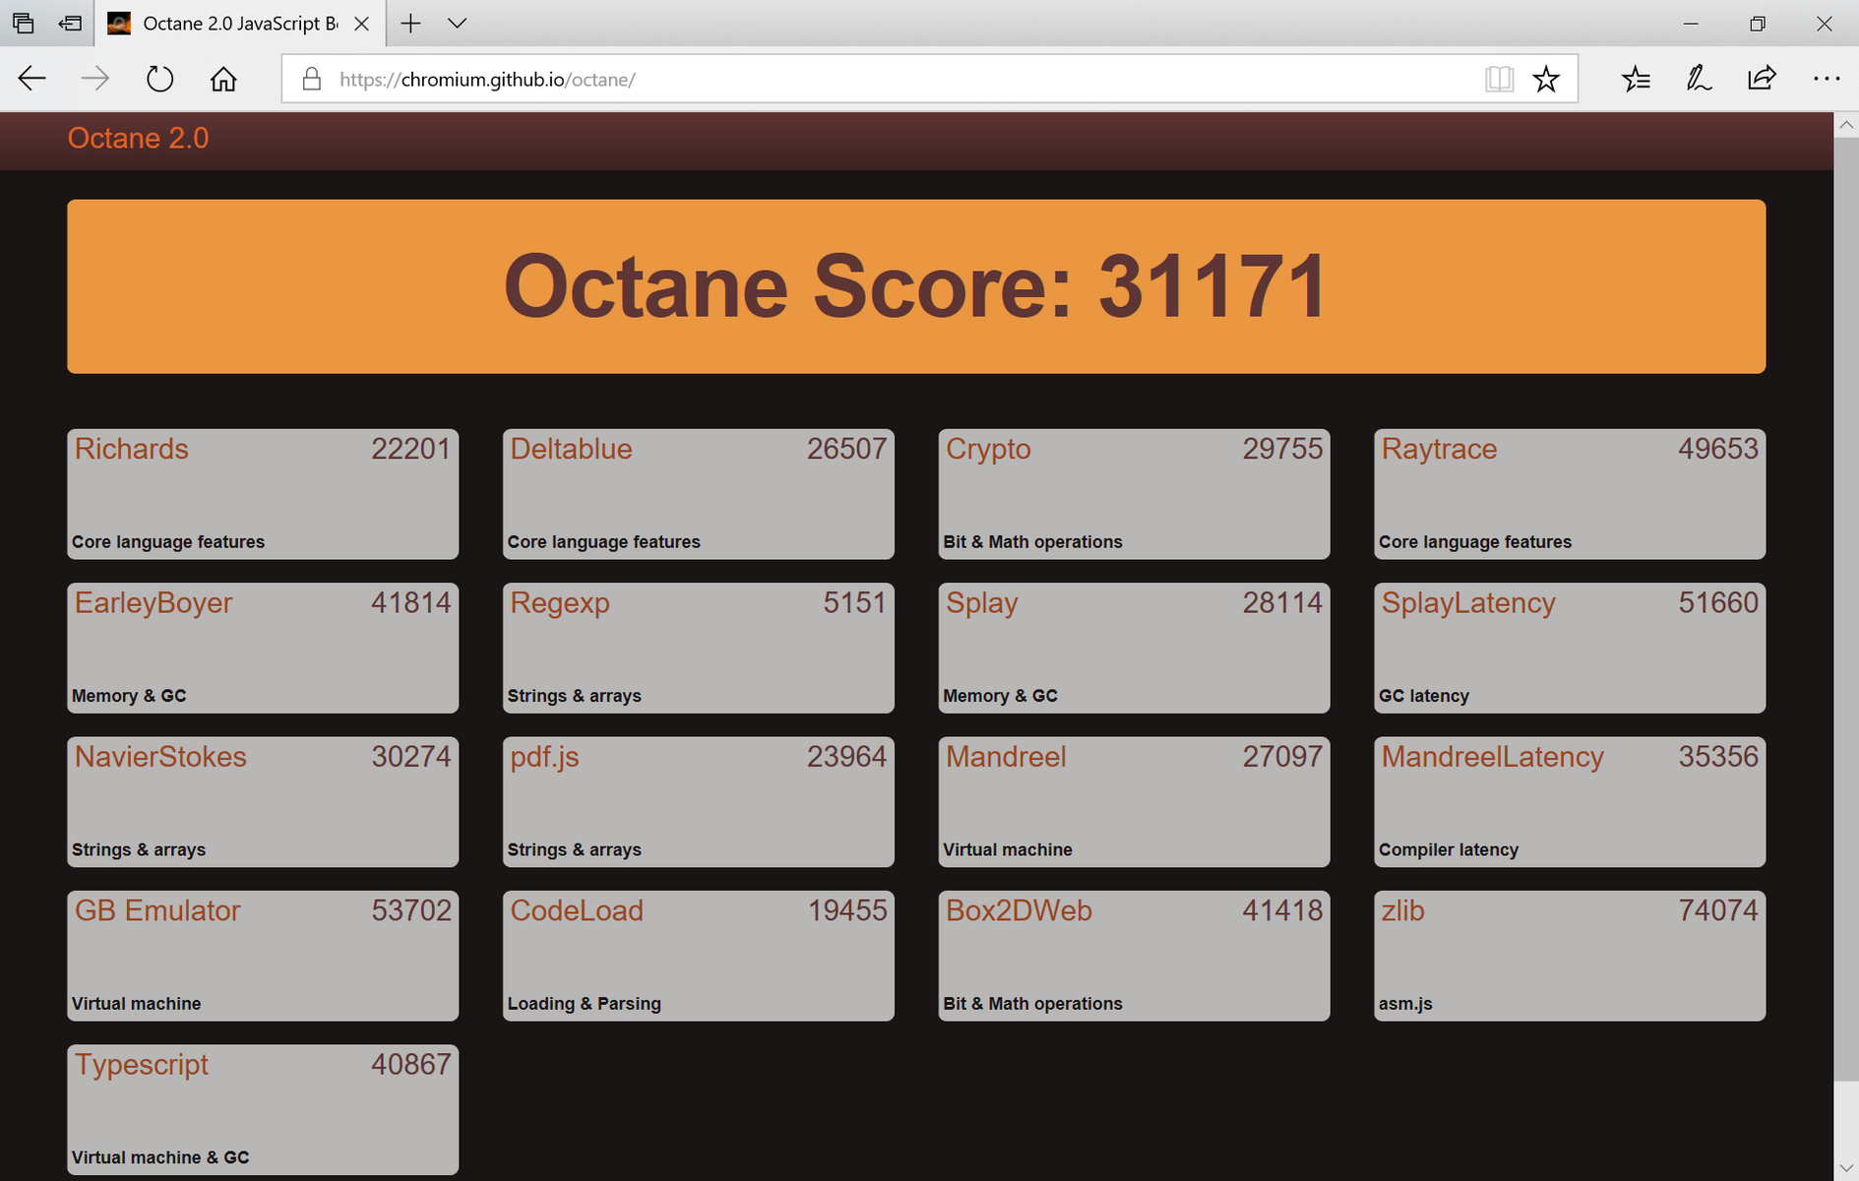Open the Typescript benchmark link

coord(142,1065)
